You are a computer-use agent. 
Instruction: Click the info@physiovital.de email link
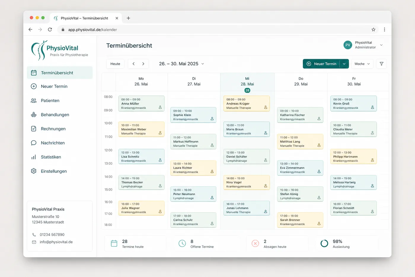point(56,242)
